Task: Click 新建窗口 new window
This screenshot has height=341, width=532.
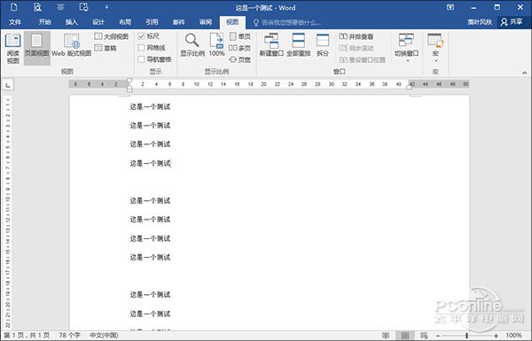Action: click(x=271, y=45)
